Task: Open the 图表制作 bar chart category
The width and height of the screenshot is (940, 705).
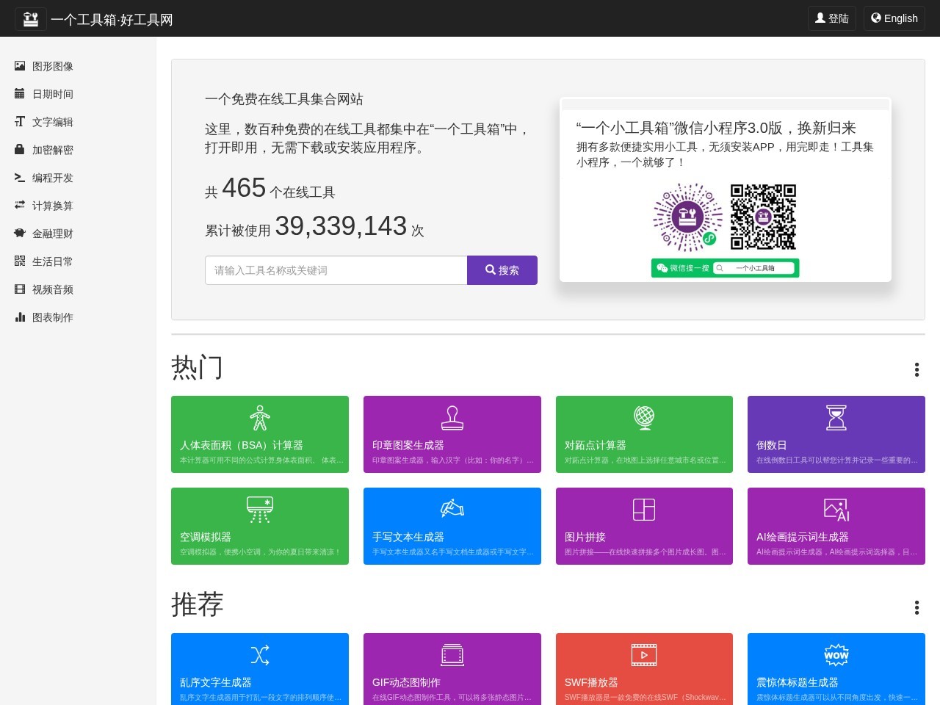Action: coord(44,317)
